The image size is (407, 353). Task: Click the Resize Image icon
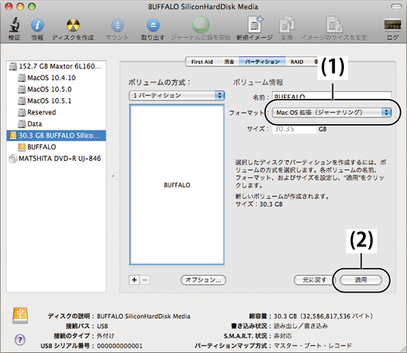pyautogui.click(x=334, y=25)
